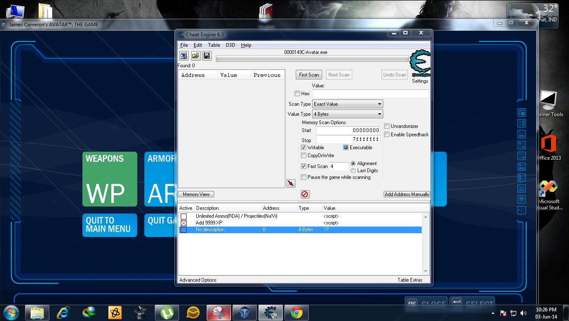Select the Last Digits radio button
The width and height of the screenshot is (569, 321).
(353, 171)
